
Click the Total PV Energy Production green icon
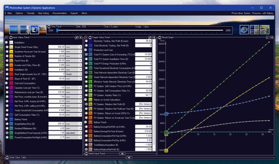[x=90, y=64]
